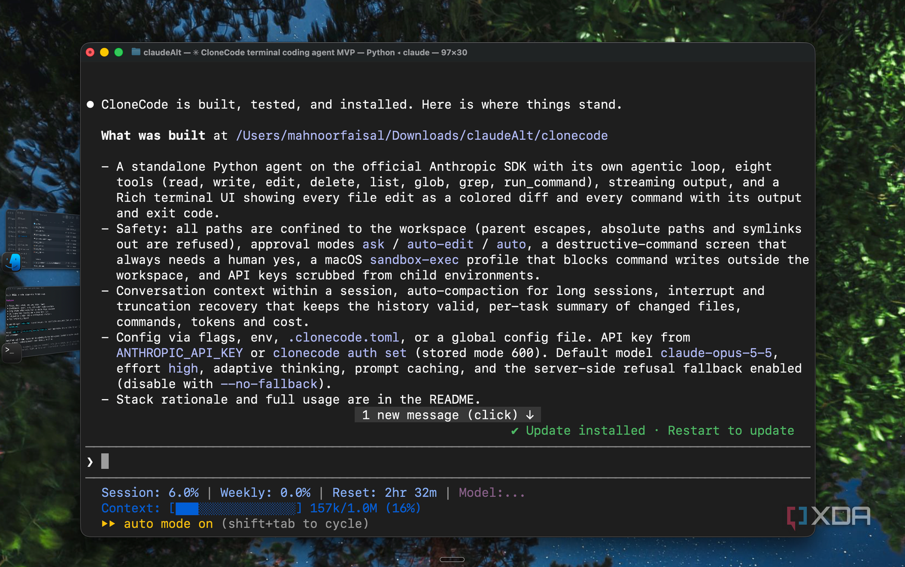Focus the prompt input line with the cursor
This screenshot has height=567, width=905.
(x=448, y=462)
